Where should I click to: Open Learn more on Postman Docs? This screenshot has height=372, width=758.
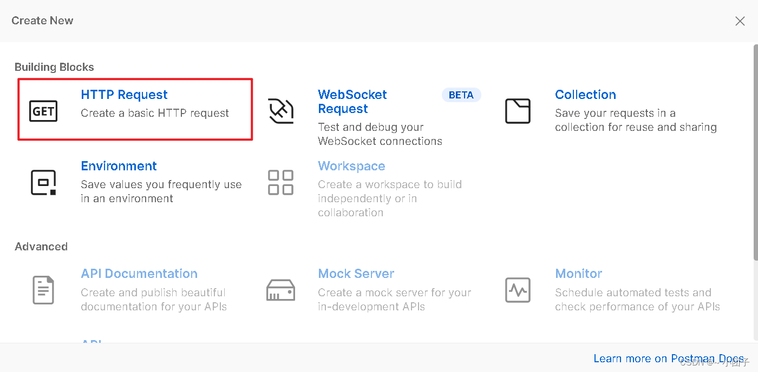click(669, 358)
